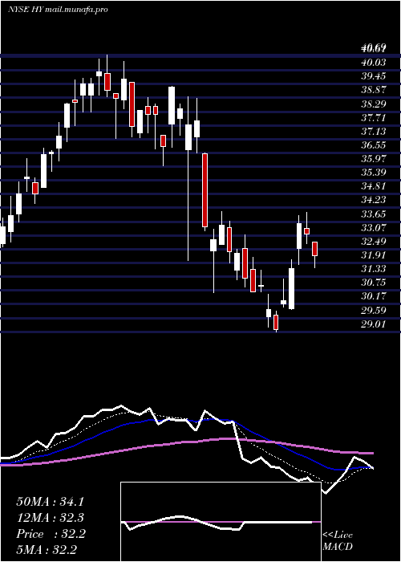The image size is (401, 562).
Task: Click the 35.97 price axis label
Action: (x=373, y=159)
